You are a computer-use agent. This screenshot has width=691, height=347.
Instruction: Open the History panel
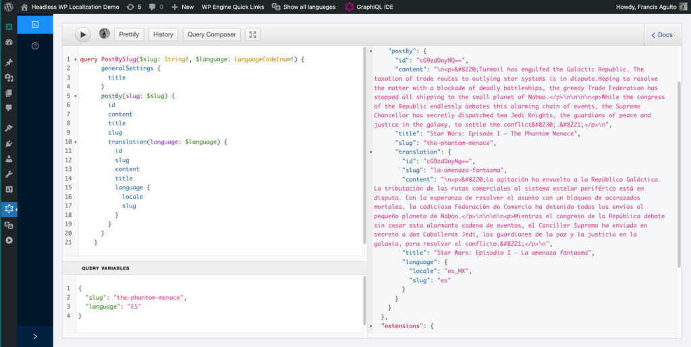[x=163, y=34]
